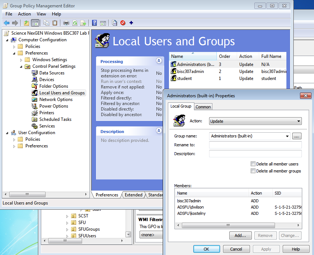Open the Group name combo box
This screenshot has width=314, height=255.
[x=250, y=136]
